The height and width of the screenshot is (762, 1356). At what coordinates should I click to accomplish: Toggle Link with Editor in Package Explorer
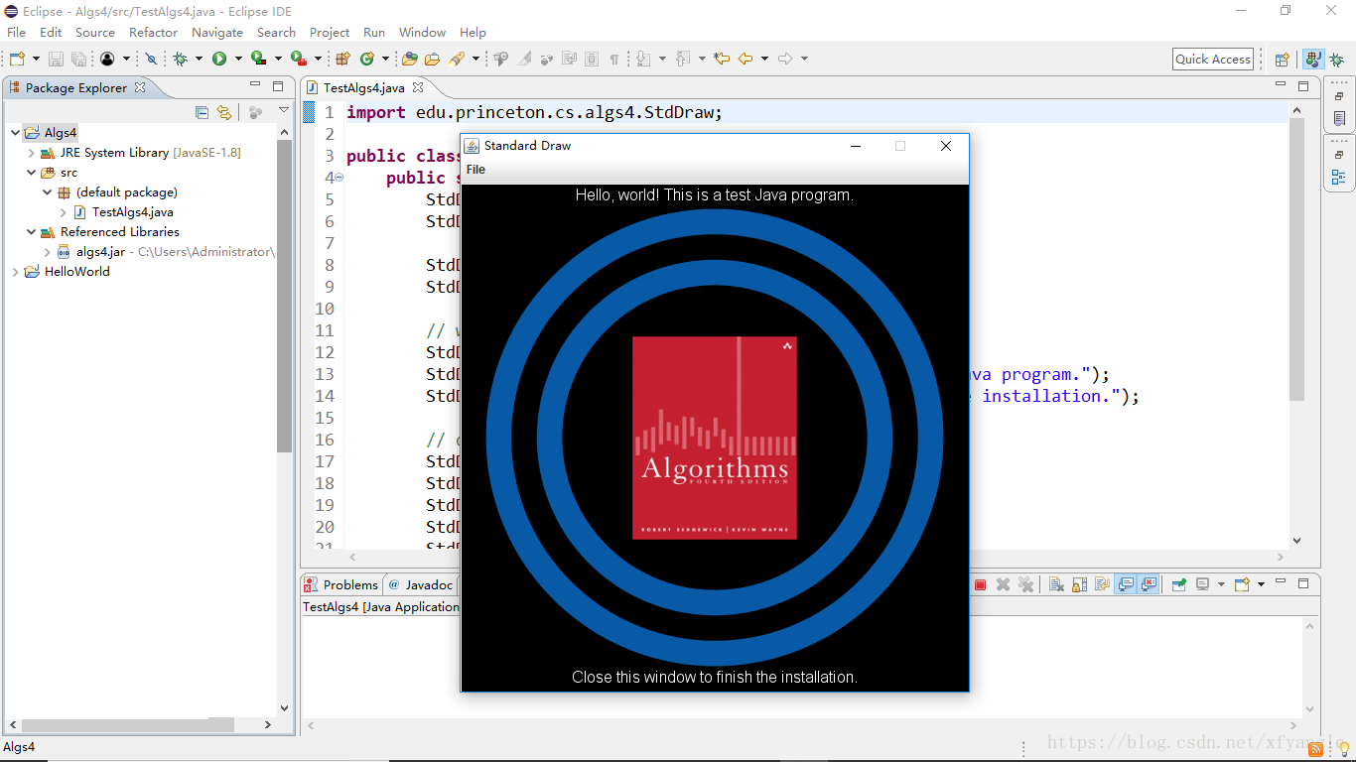pos(224,112)
